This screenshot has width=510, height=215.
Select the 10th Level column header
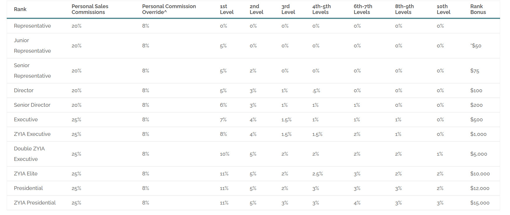(x=444, y=9)
